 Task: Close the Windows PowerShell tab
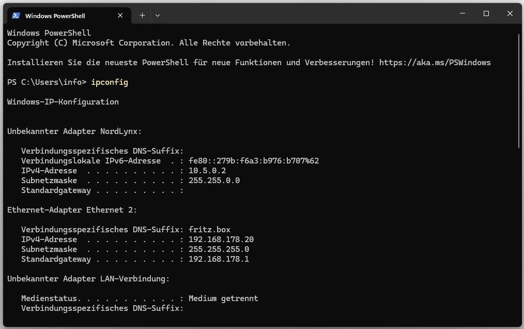tap(120, 16)
